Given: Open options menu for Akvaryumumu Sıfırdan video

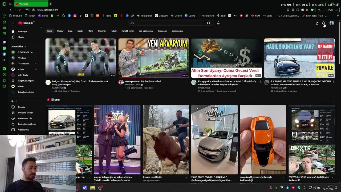Looking at the screenshot, I should 188,82.
